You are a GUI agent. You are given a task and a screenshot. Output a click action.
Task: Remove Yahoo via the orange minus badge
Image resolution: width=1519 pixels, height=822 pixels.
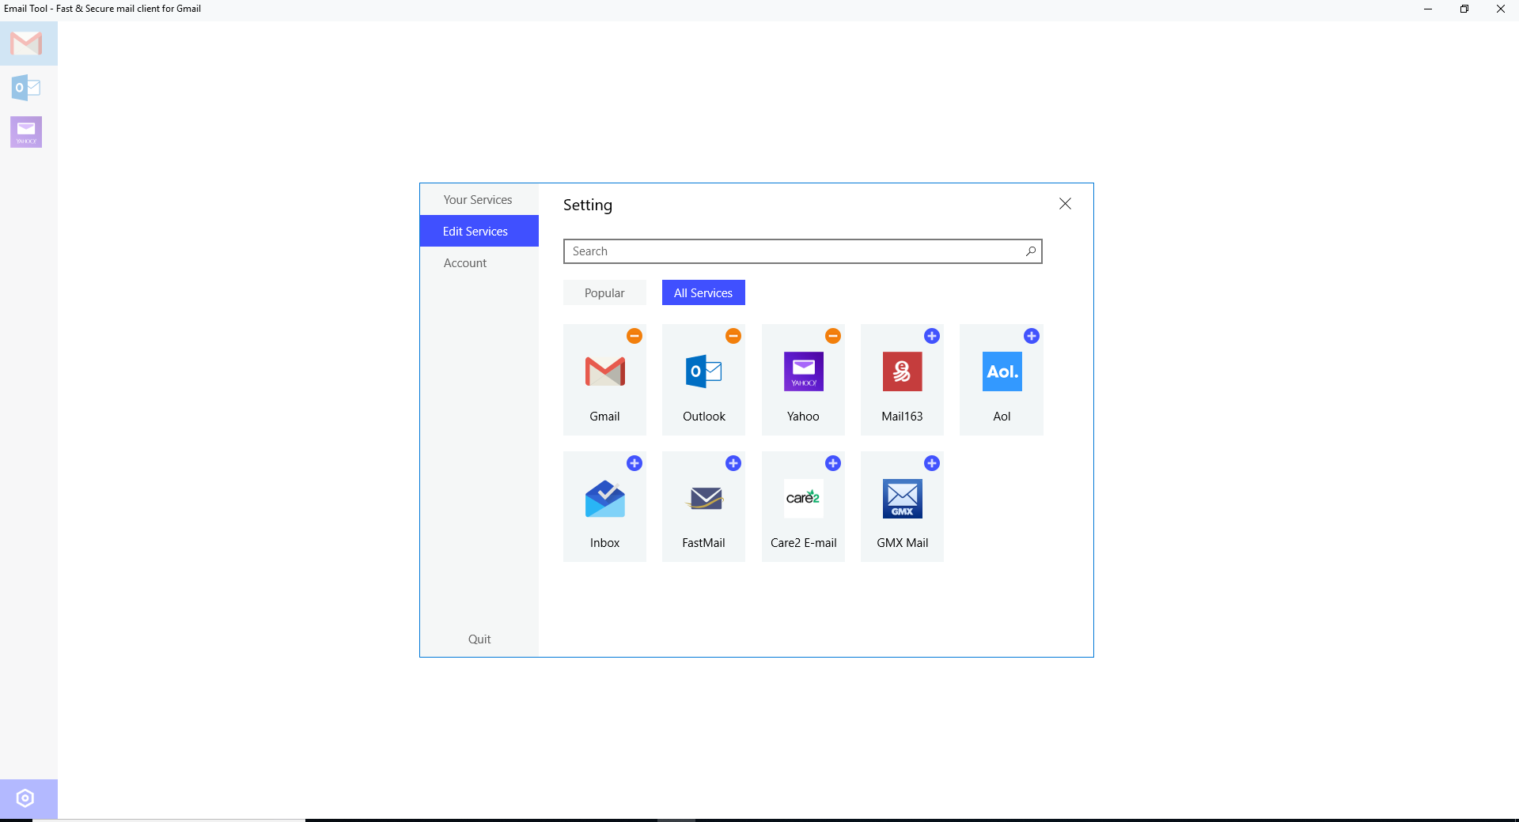[x=833, y=336]
